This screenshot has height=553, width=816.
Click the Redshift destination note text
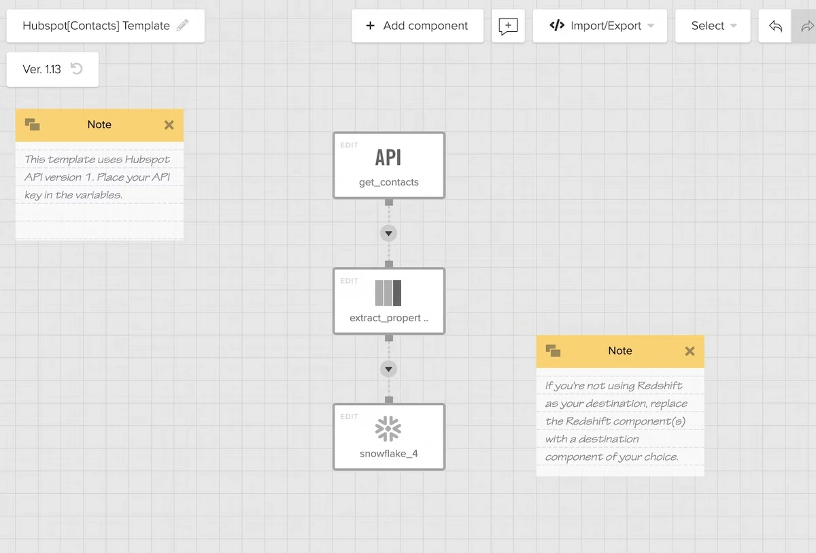click(616, 421)
